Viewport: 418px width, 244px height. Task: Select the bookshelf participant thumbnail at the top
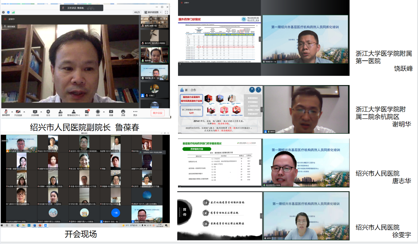pyautogui.click(x=155, y=22)
